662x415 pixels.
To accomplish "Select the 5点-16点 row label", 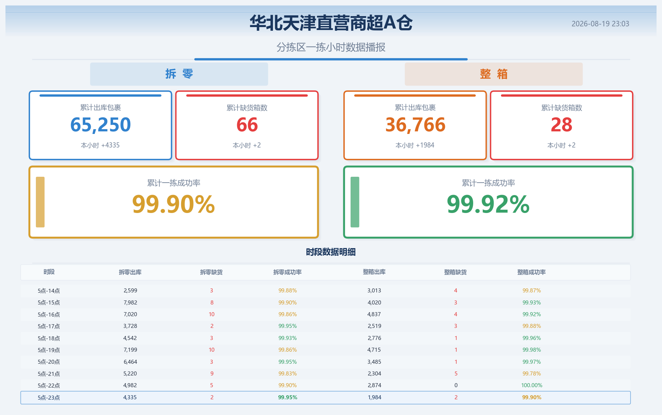I will 49,315.
